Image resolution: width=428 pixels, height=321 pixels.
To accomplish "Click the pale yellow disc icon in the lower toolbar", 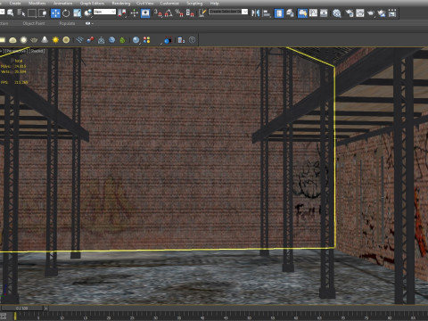I will point(66,40).
